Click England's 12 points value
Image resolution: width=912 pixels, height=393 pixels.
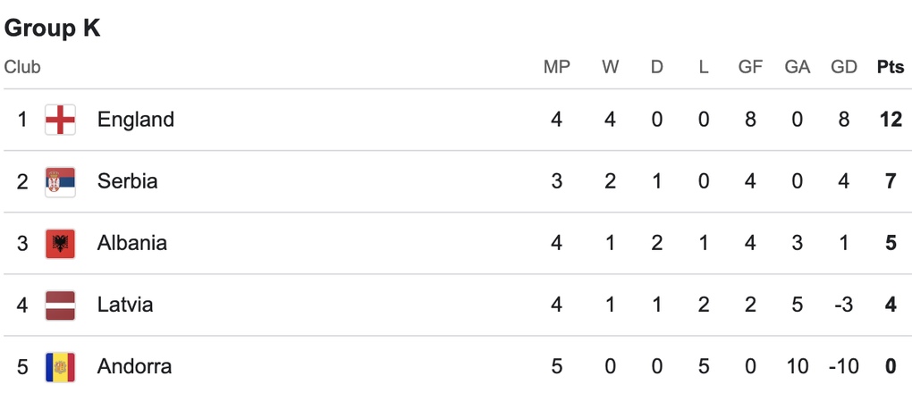point(891,120)
